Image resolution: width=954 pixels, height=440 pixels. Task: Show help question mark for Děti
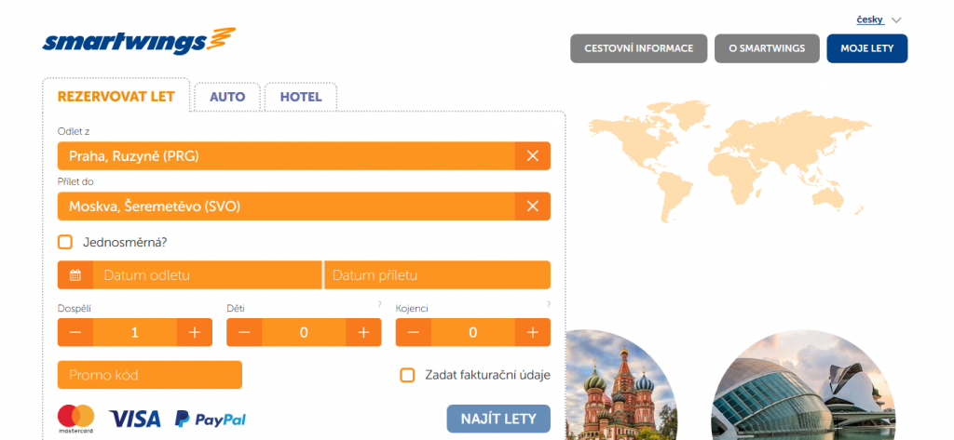379,304
